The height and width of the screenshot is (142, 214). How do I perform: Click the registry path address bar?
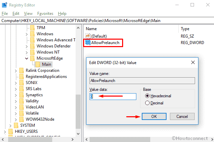point(107,21)
